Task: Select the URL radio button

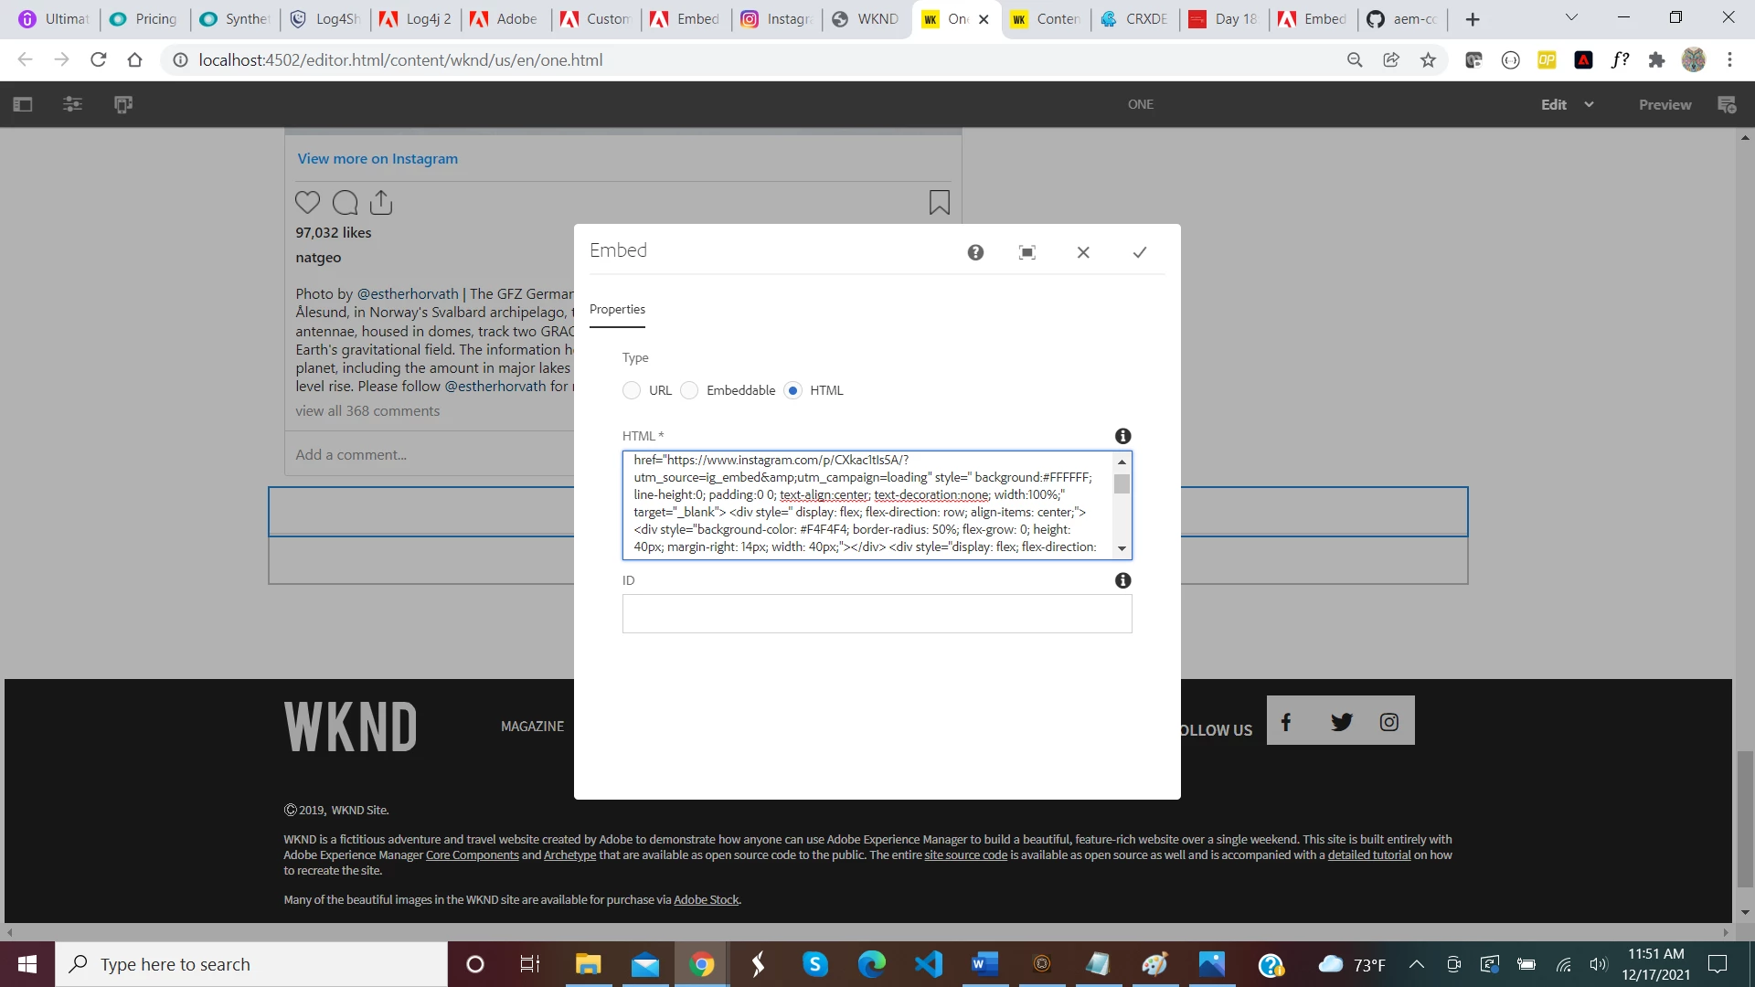Action: coord(632,390)
